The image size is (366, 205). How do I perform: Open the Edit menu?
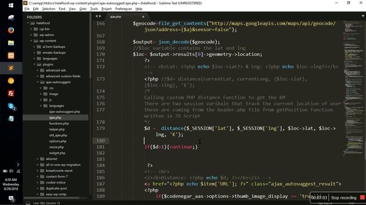(35, 9)
